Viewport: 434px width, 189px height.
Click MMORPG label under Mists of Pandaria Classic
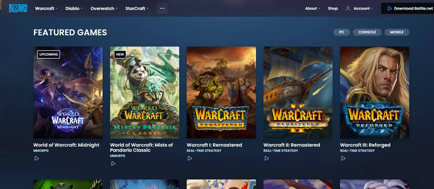point(118,156)
